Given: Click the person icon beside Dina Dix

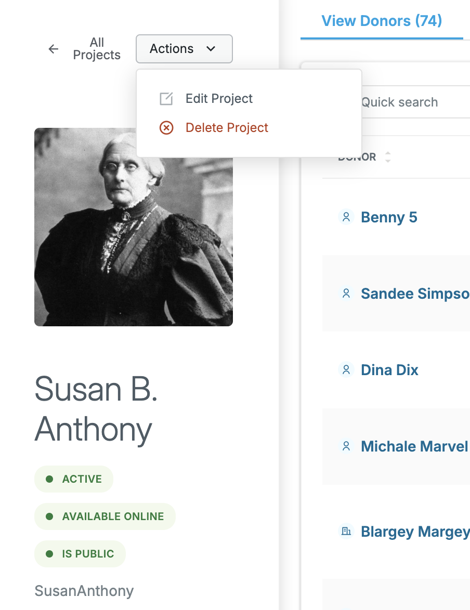Looking at the screenshot, I should [346, 369].
